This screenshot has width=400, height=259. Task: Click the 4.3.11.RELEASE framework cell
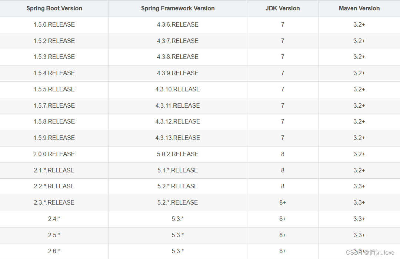178,105
